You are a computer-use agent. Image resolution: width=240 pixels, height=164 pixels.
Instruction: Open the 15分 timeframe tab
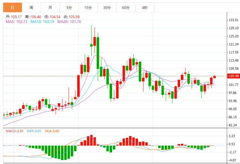(x=88, y=8)
